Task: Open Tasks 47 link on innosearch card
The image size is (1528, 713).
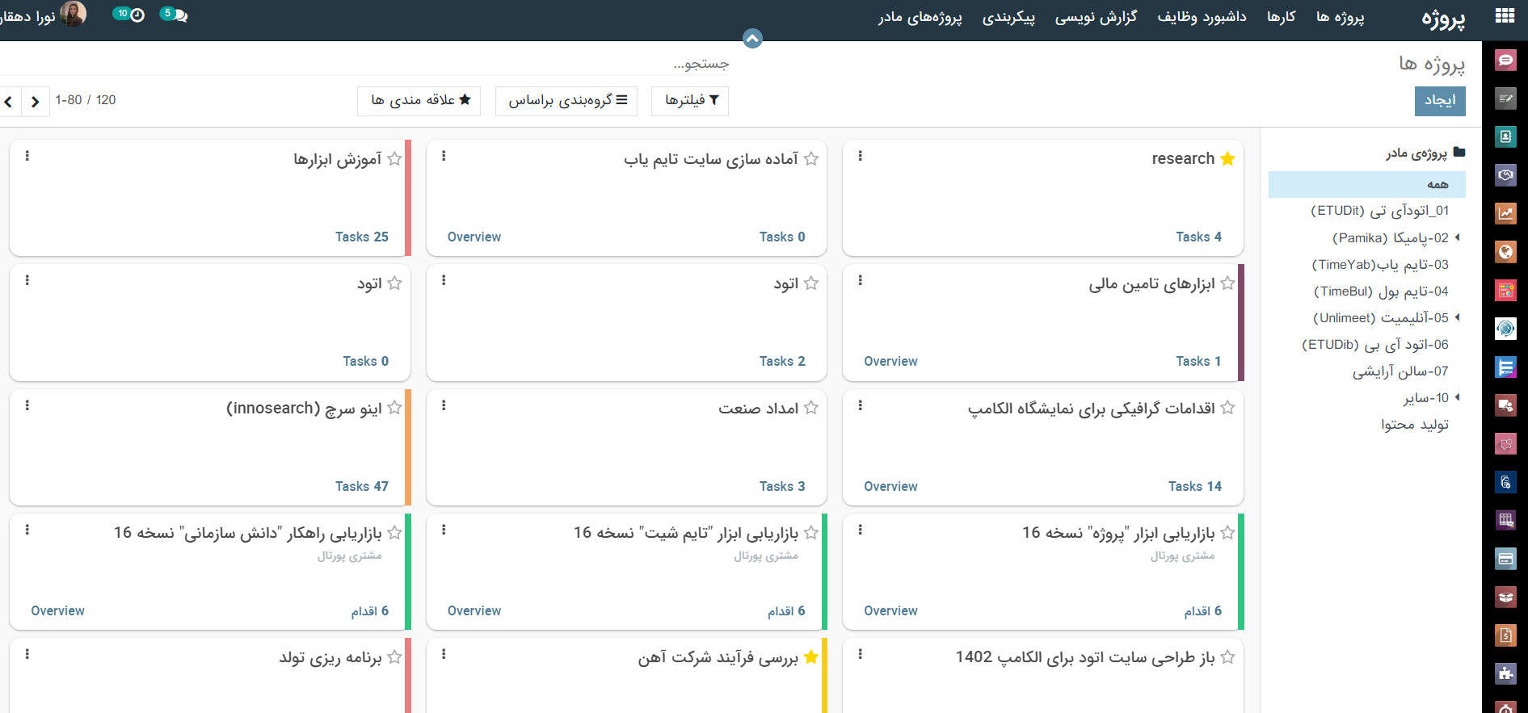Action: pos(361,486)
